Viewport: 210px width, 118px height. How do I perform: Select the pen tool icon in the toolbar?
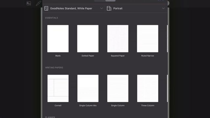click(38, 3)
